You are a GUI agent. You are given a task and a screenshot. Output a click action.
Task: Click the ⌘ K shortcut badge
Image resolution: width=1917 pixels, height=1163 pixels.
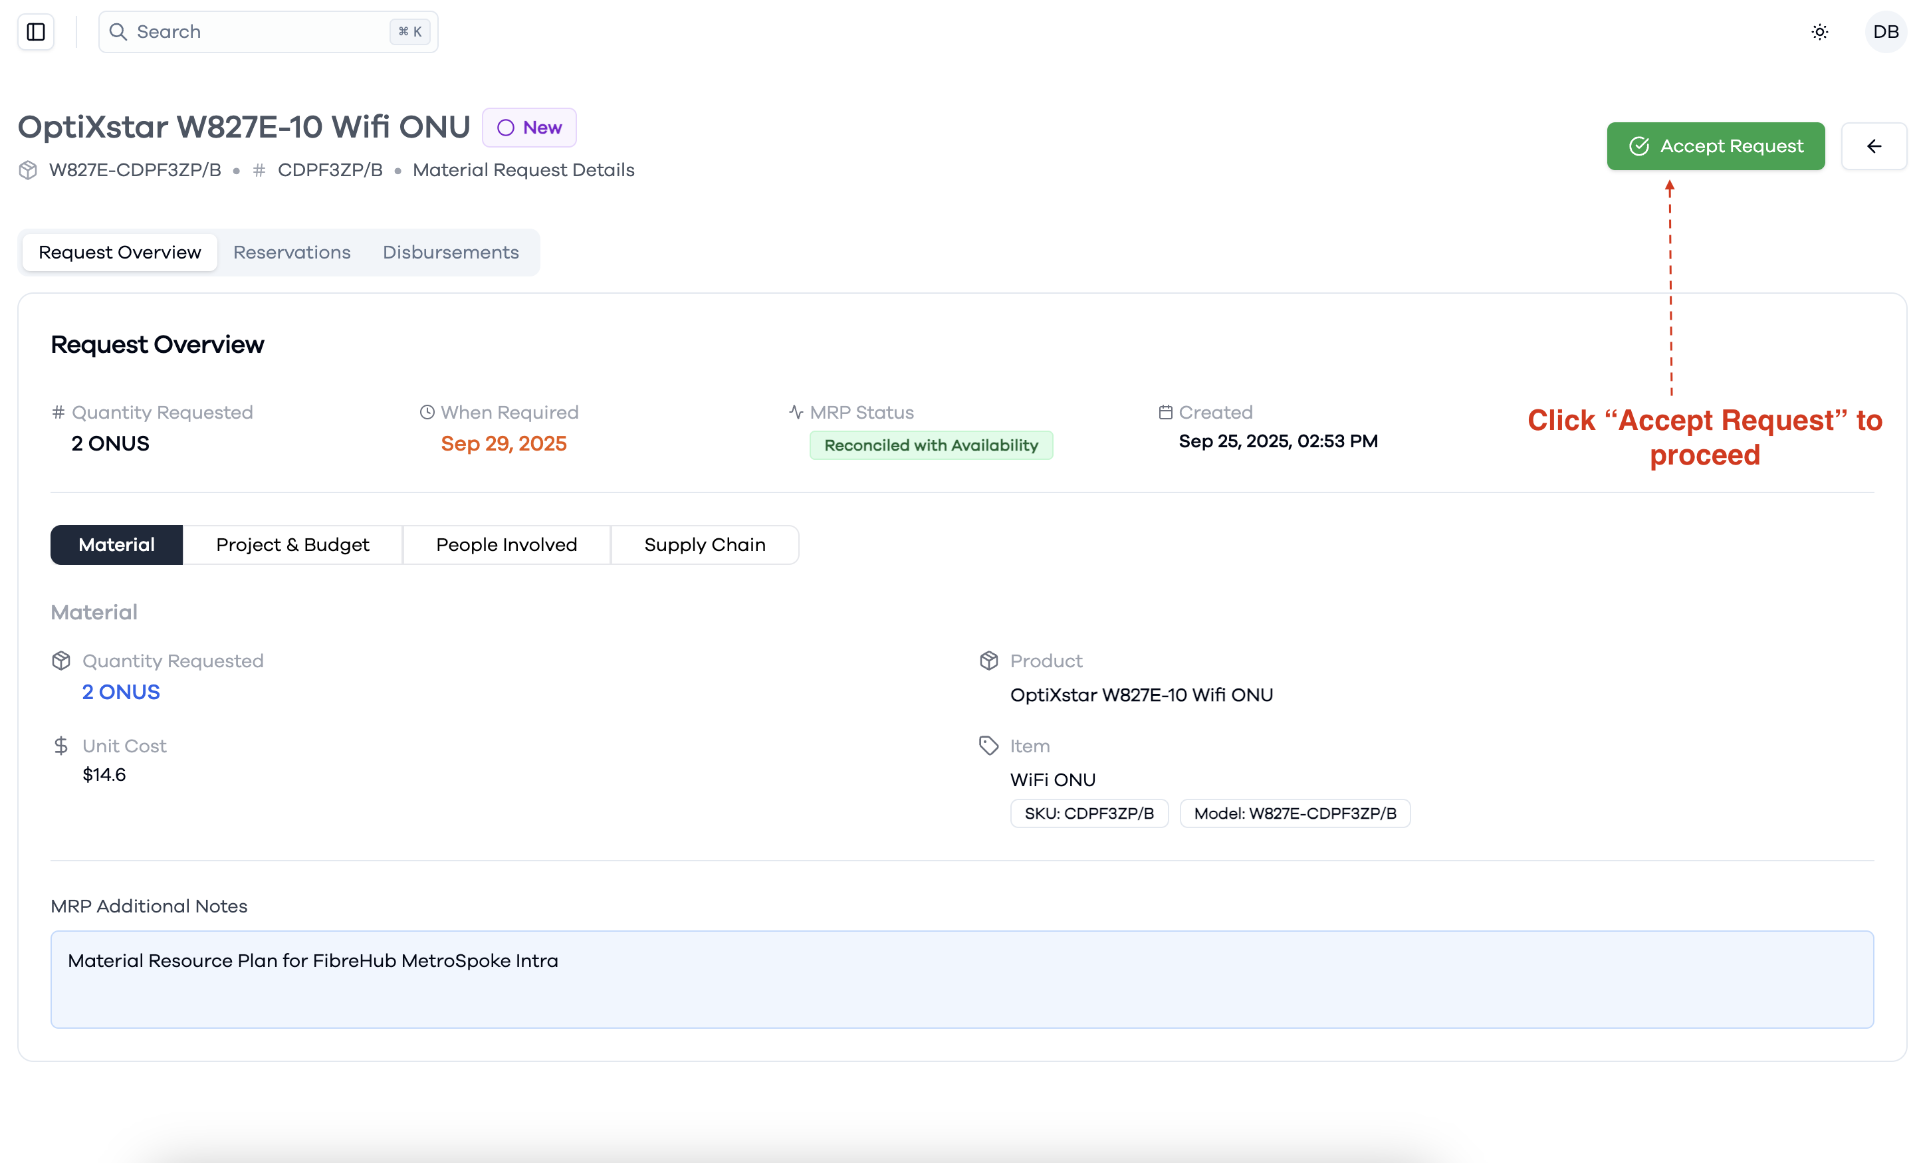410,32
